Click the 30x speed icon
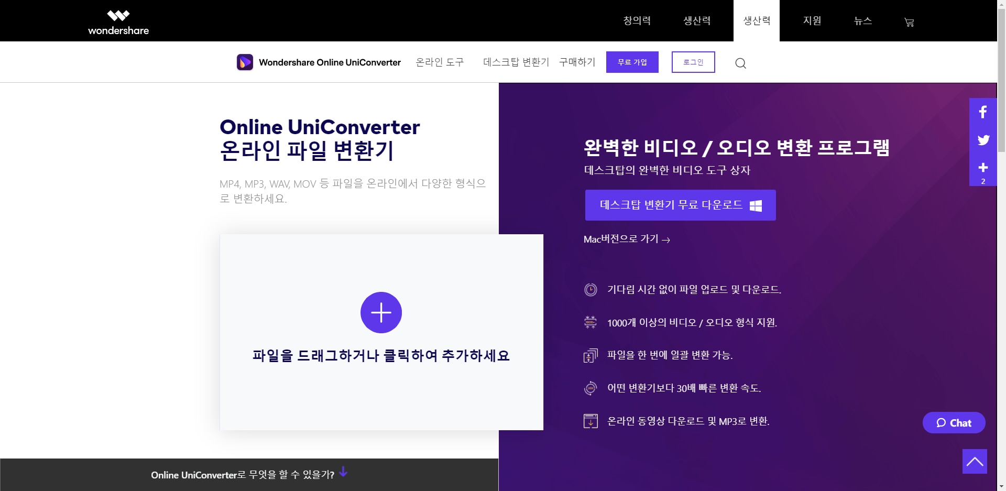Image resolution: width=1006 pixels, height=491 pixels. [x=591, y=388]
